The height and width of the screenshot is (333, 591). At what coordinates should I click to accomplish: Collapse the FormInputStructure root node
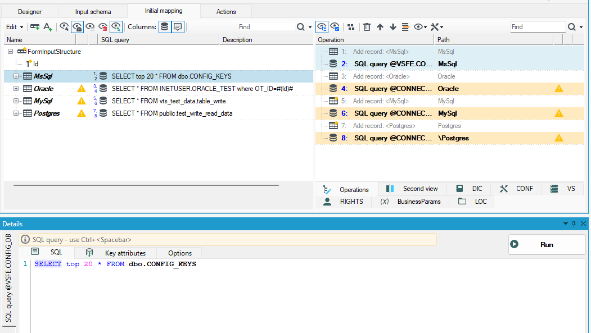(10, 52)
